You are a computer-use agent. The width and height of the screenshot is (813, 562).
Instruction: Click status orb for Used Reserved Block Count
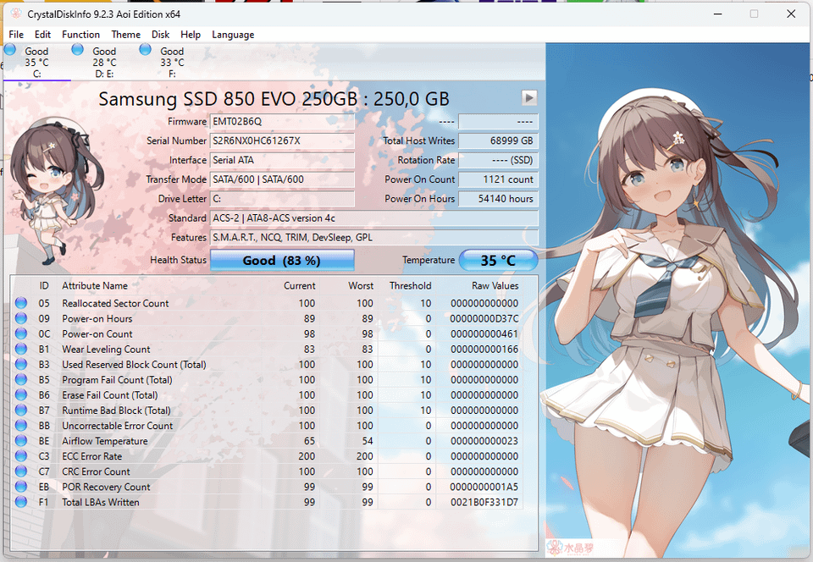pyautogui.click(x=20, y=364)
